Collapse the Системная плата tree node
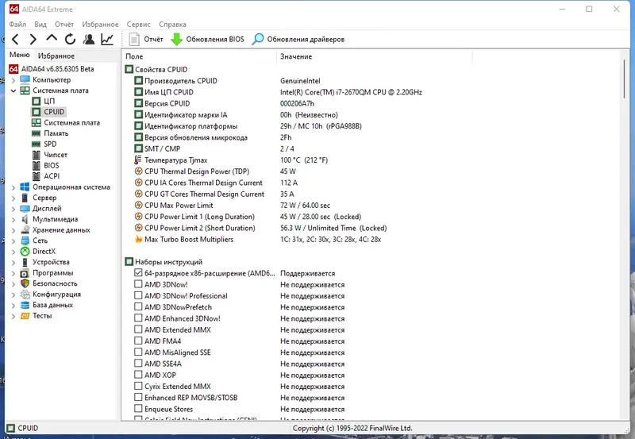Viewport: 635px width, 439px height. click(13, 90)
